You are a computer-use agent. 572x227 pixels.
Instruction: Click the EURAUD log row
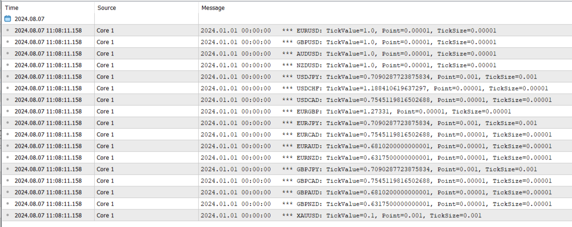coord(287,146)
